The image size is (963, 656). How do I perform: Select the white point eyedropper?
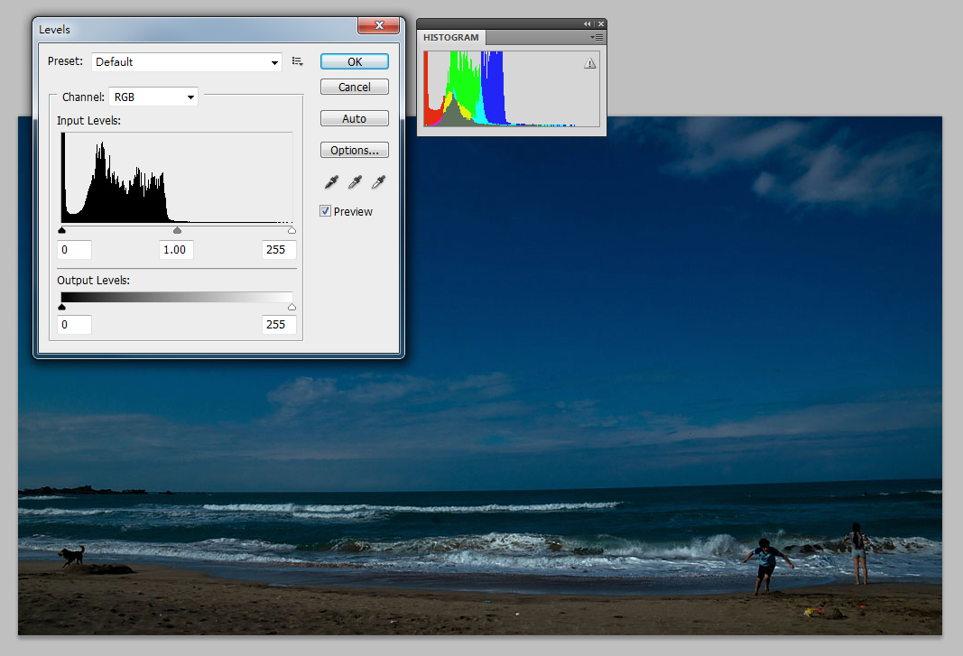[378, 182]
